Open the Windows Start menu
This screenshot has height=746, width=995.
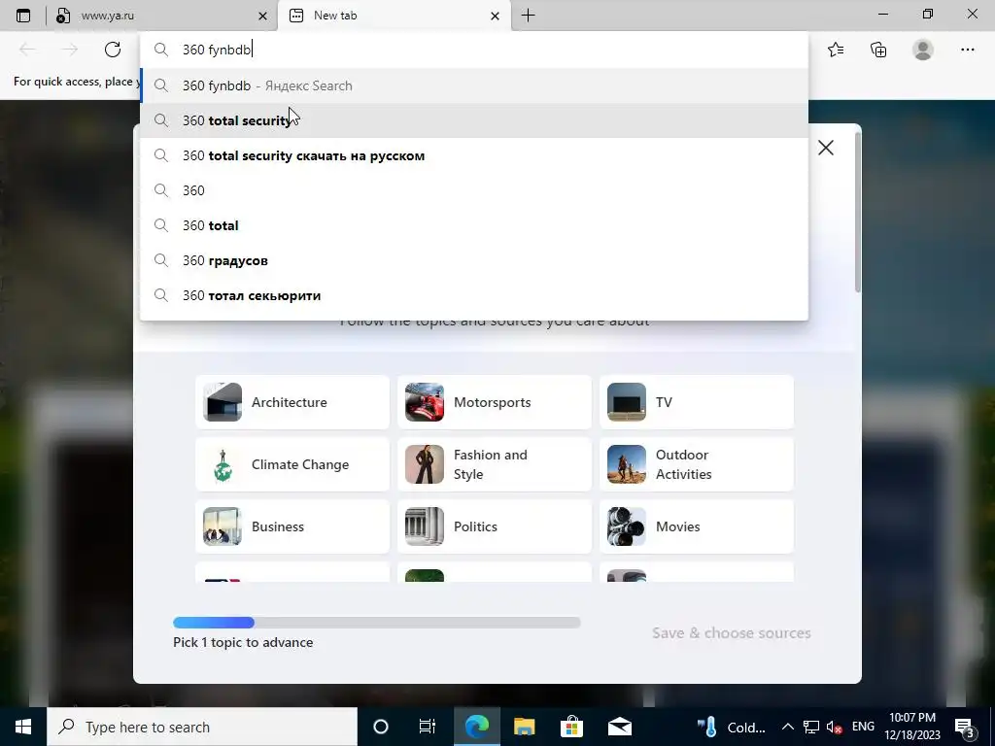point(23,727)
